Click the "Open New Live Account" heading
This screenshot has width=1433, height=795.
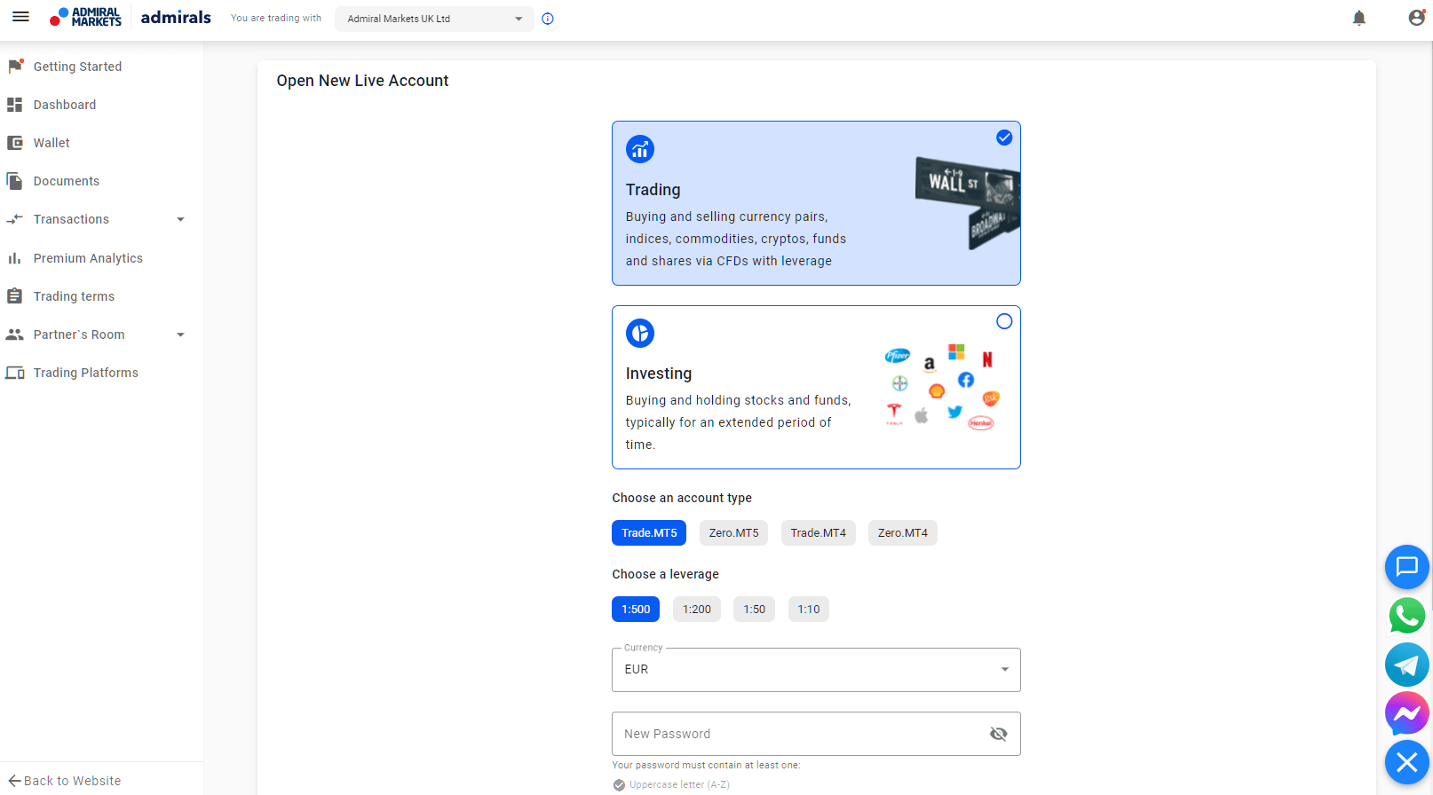pos(362,81)
